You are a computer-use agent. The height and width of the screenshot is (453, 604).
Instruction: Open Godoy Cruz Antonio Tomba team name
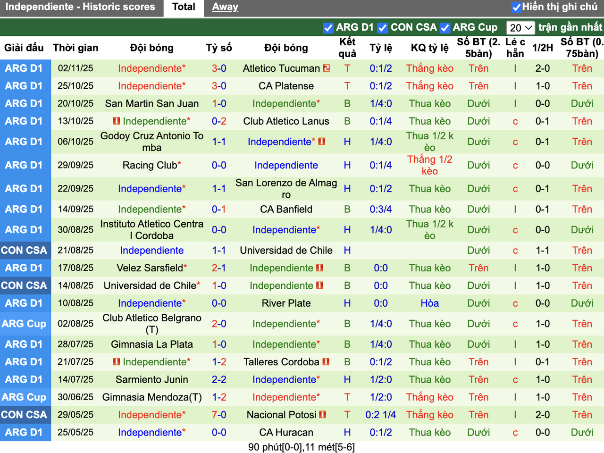tap(152, 142)
